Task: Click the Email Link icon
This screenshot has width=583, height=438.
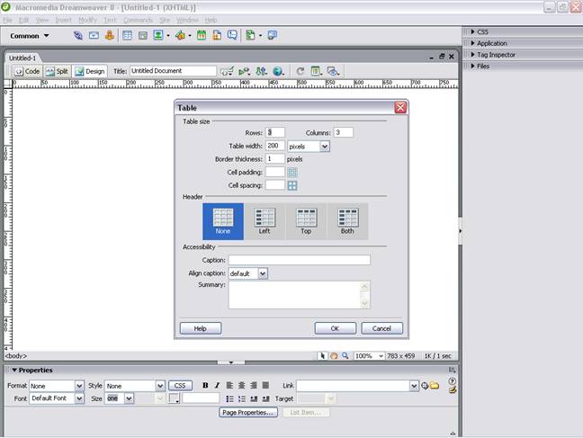Action: coord(94,36)
